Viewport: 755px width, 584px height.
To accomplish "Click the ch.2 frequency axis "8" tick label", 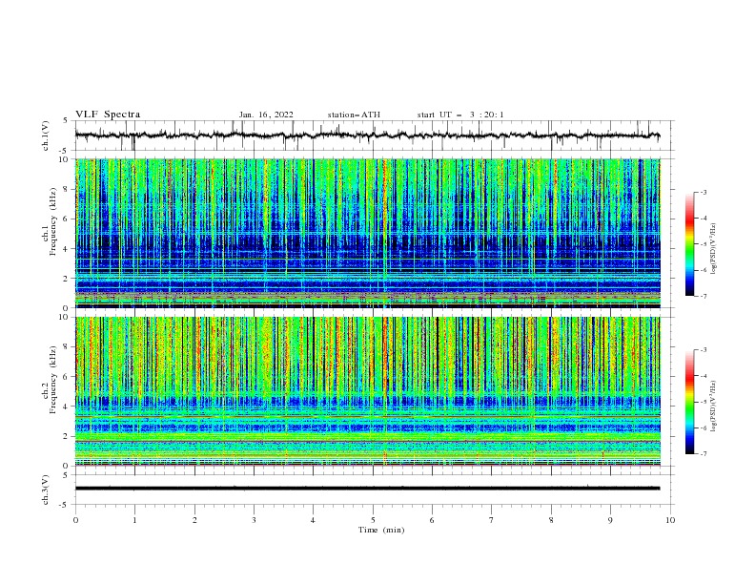I will pos(68,347).
